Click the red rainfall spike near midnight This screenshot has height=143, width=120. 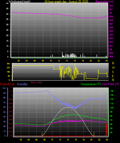[x=107, y=130]
